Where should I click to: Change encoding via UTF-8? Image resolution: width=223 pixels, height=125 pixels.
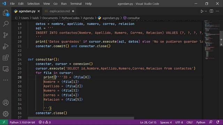point(179,122)
